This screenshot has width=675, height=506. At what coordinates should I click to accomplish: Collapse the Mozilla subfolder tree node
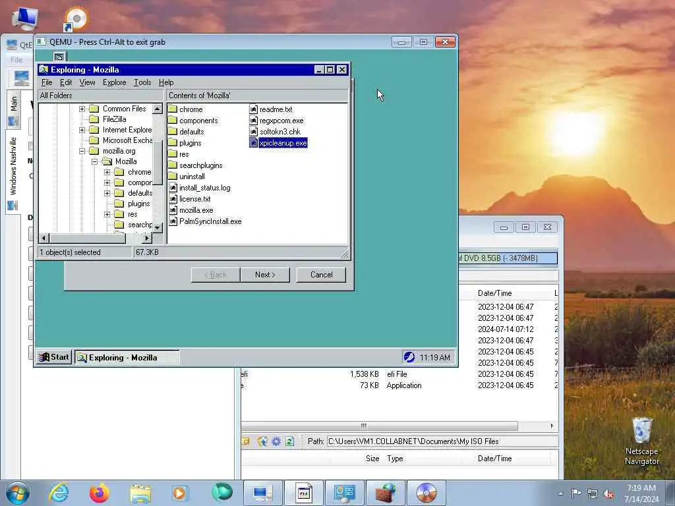click(x=94, y=162)
